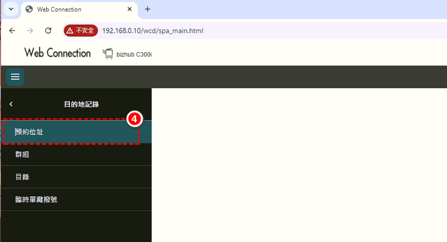Open a new browser tab
This screenshot has width=447, height=242.
148,9
